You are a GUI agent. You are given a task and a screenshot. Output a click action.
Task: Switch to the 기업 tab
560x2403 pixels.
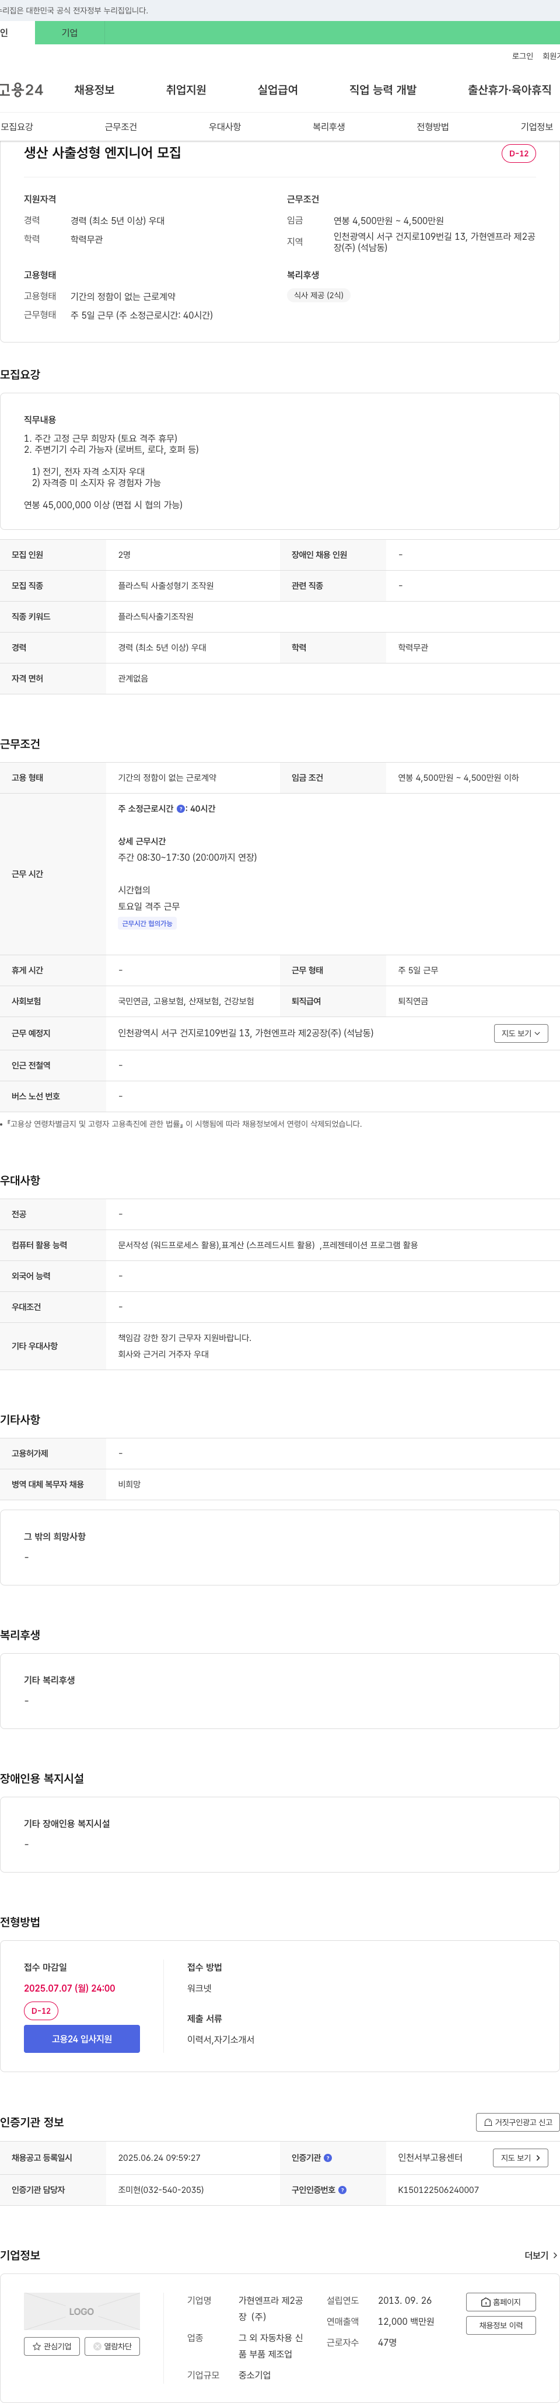pyautogui.click(x=70, y=33)
